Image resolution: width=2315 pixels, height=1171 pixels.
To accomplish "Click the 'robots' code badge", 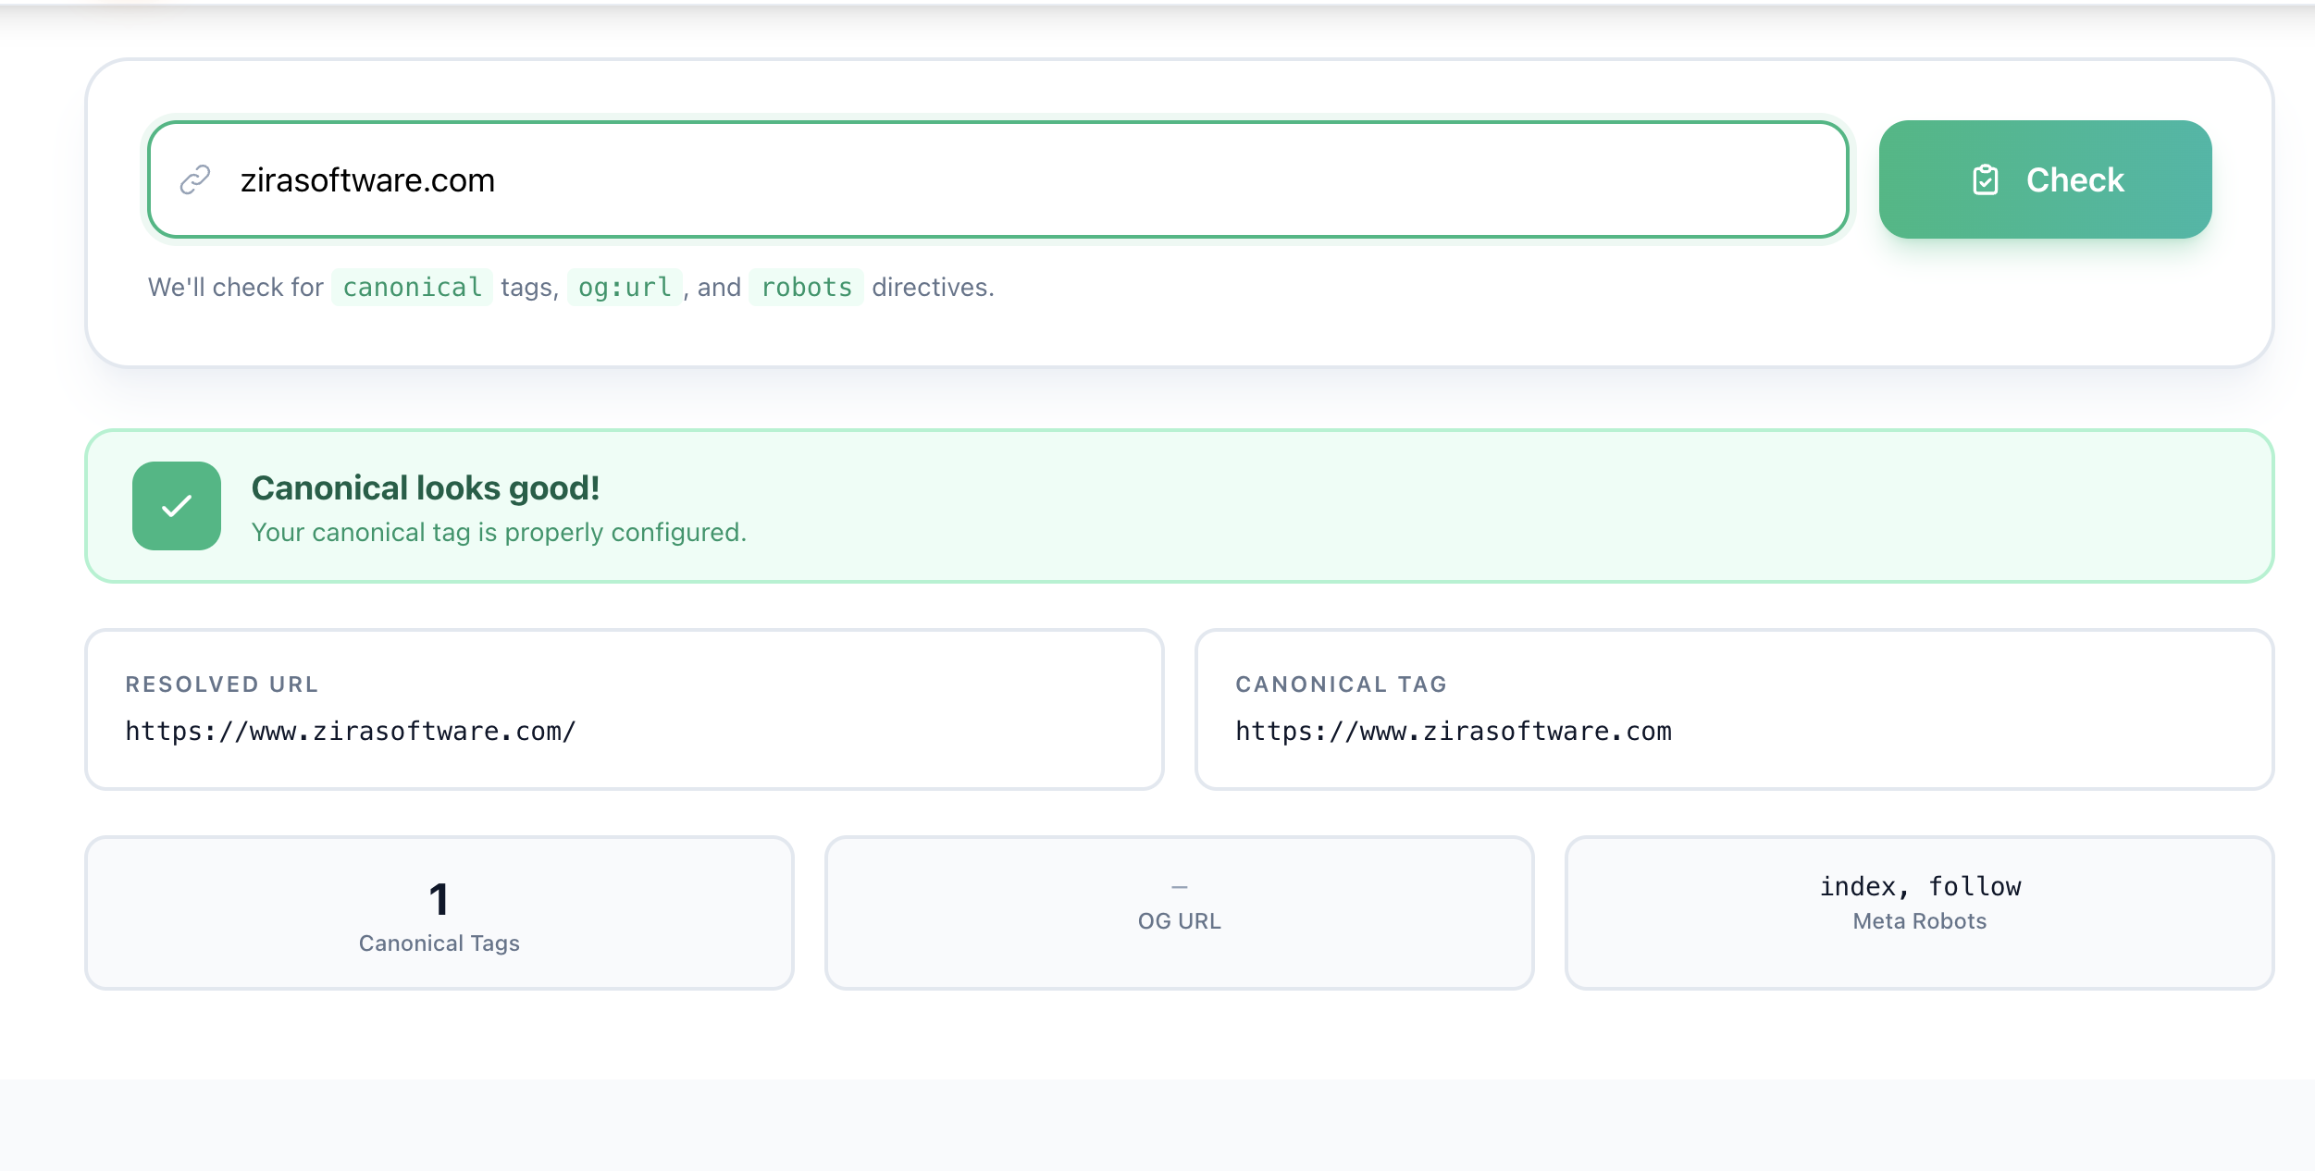I will point(806,288).
